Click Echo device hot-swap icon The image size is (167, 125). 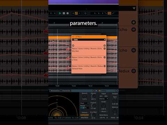(94, 91)
